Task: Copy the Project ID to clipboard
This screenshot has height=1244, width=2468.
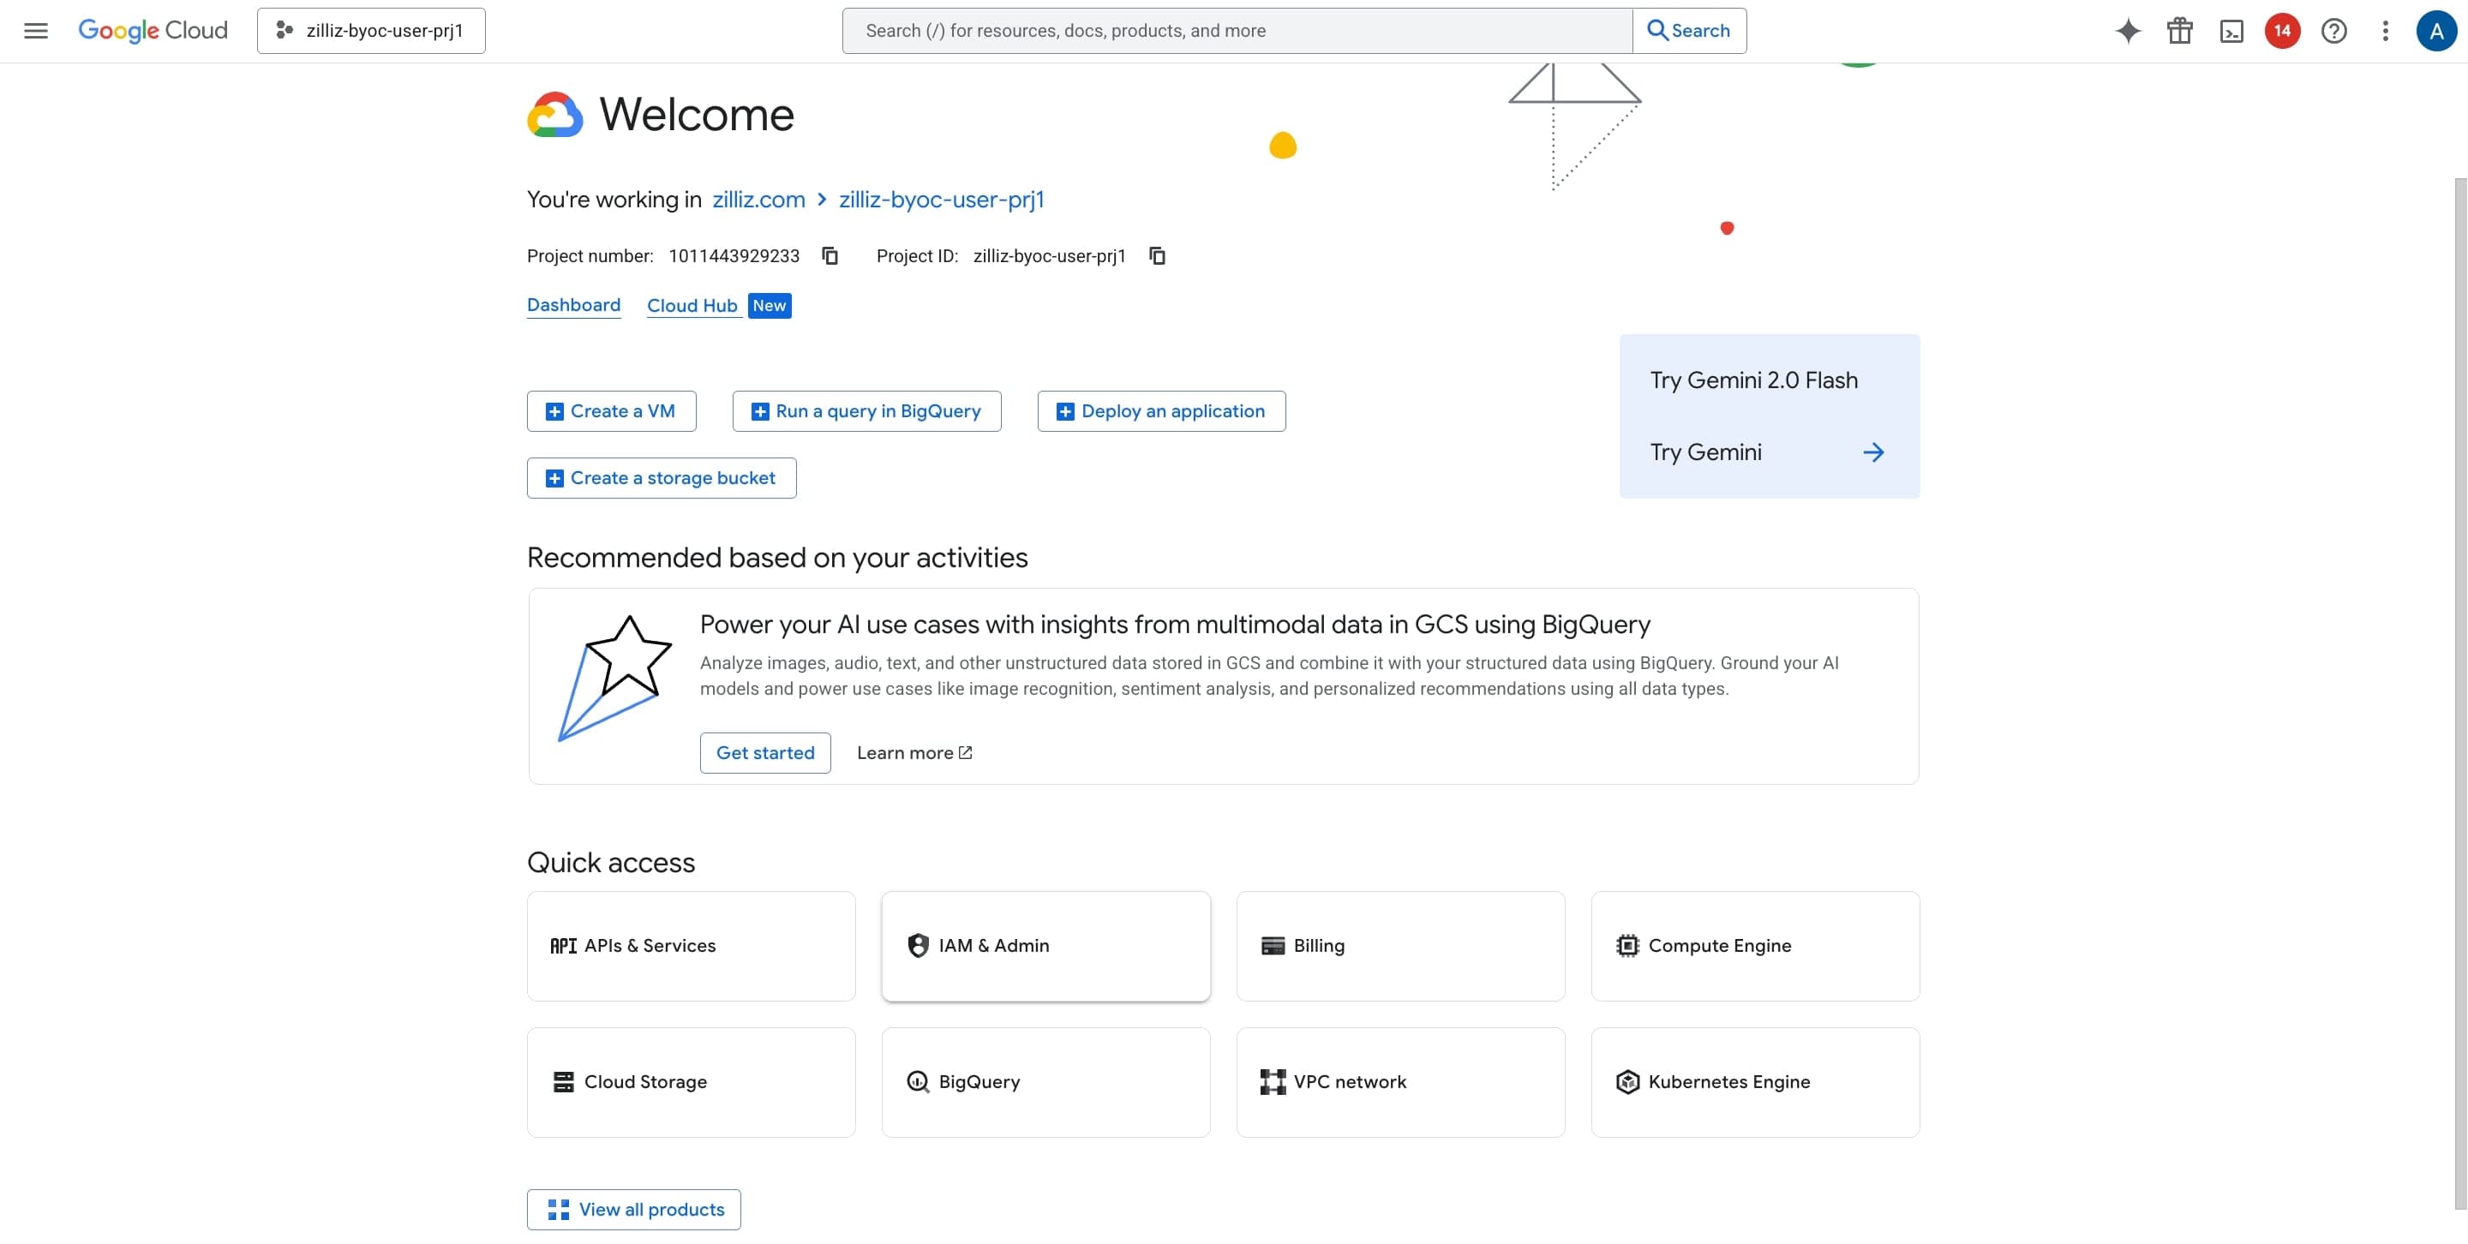Action: pyautogui.click(x=1158, y=255)
